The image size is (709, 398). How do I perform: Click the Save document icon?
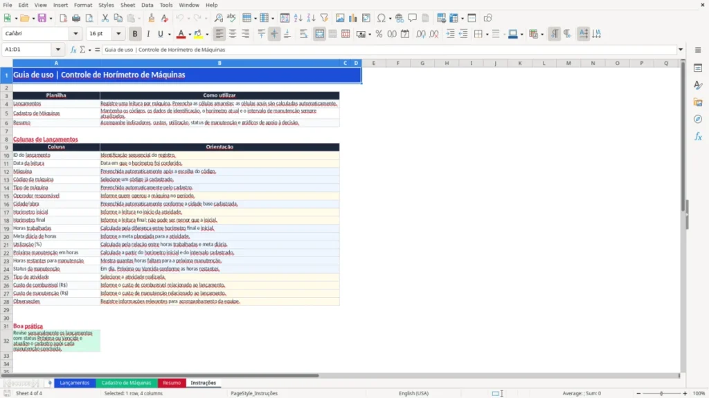click(42, 18)
